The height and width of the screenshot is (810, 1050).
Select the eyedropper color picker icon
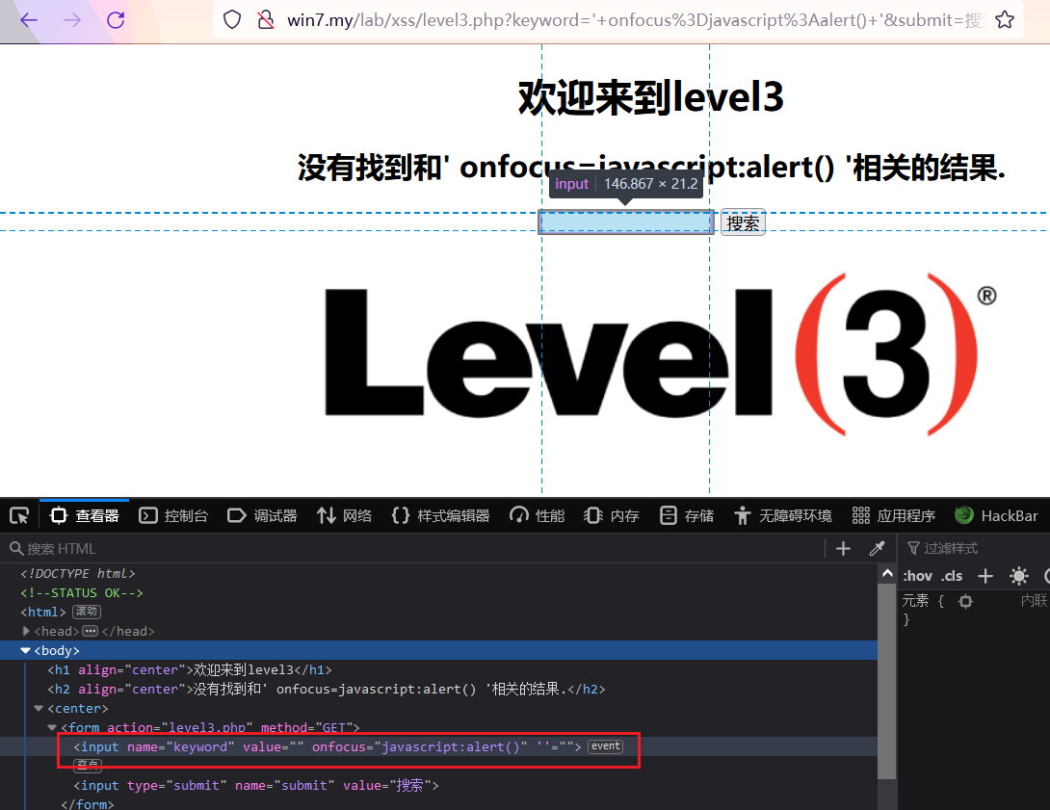[877, 547]
